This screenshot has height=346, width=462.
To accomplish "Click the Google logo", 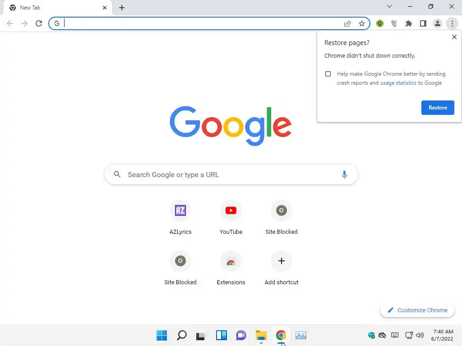I will coord(231,126).
